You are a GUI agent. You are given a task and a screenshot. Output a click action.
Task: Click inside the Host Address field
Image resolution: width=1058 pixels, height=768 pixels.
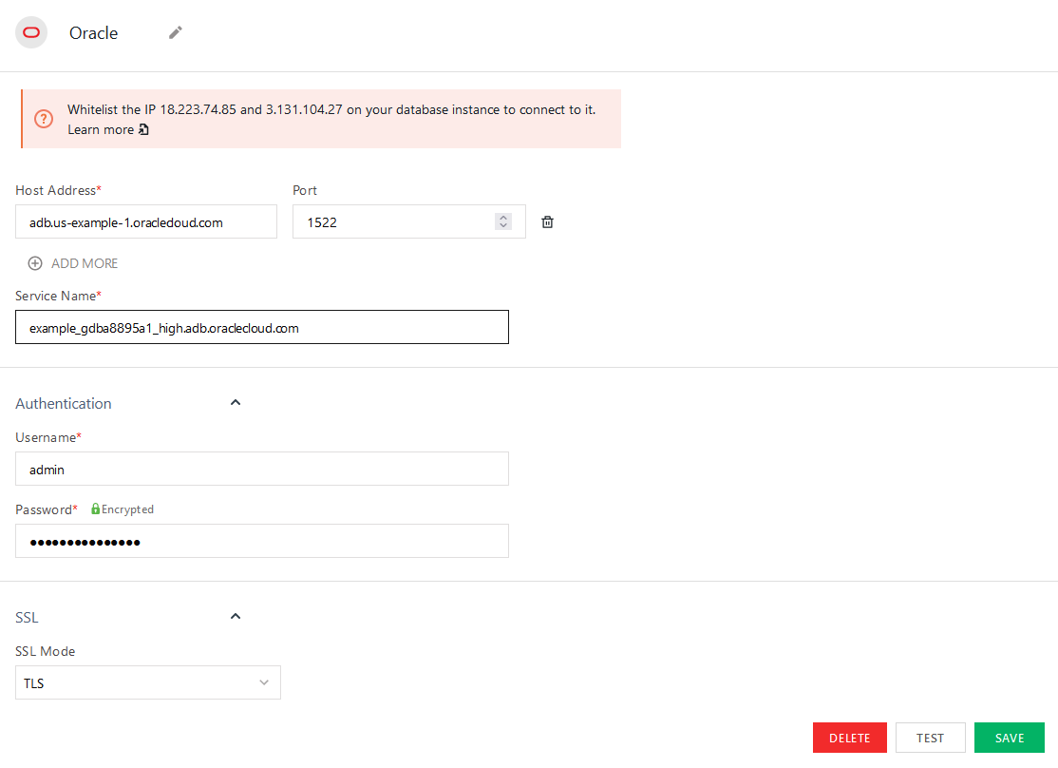pos(145,221)
